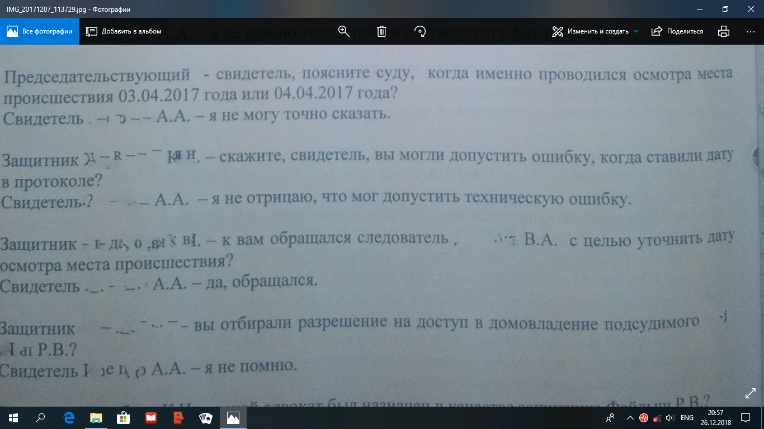Click the zoom magnifier icon

pos(344,31)
